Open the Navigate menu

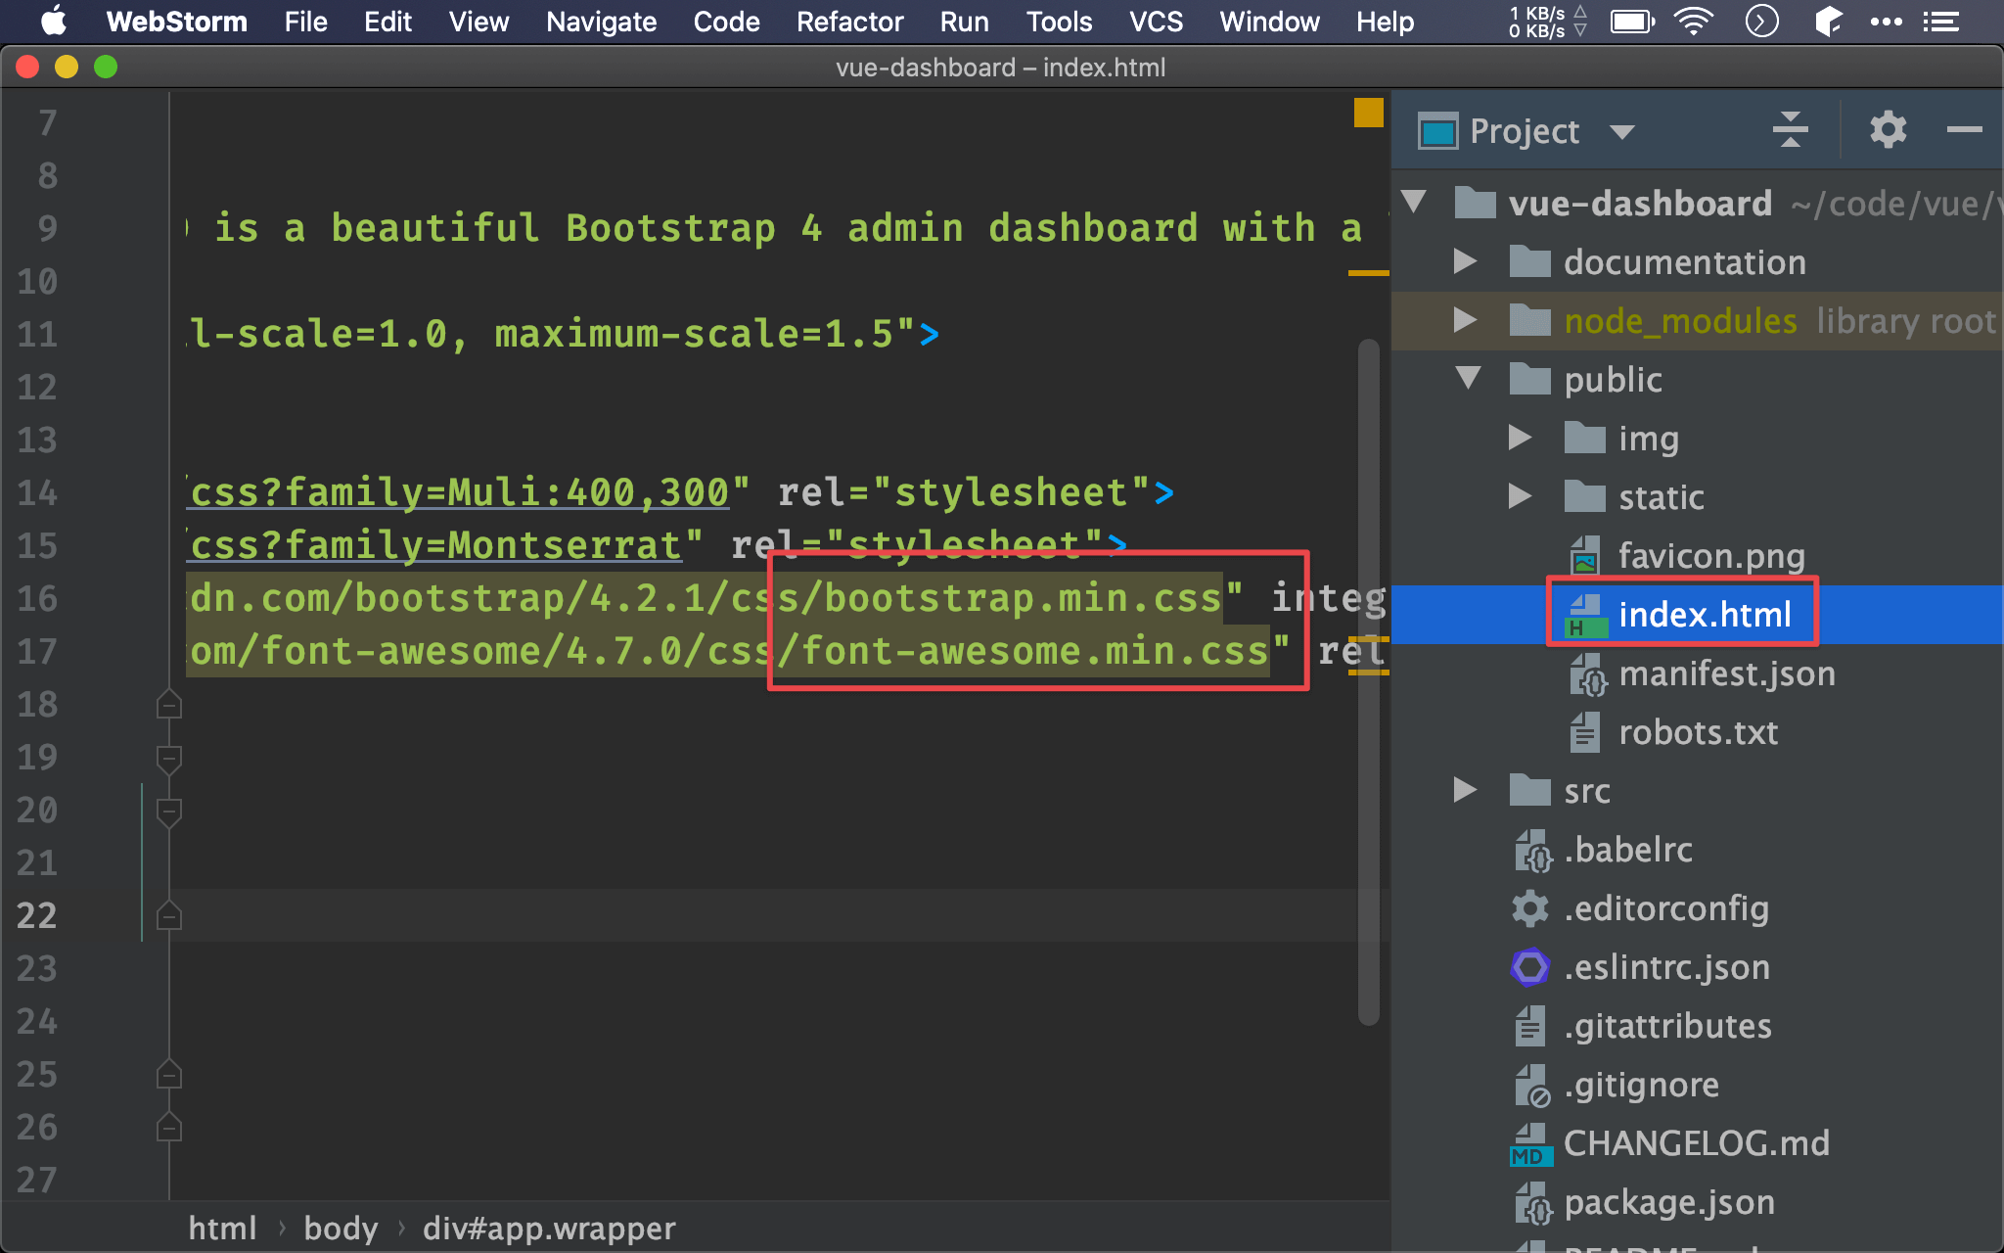click(x=601, y=22)
